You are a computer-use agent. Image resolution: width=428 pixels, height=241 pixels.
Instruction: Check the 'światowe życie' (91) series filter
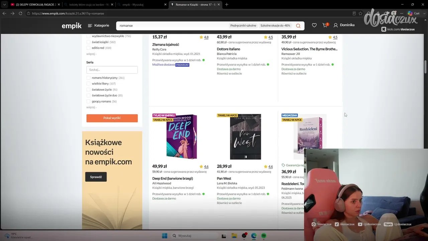tap(88, 90)
